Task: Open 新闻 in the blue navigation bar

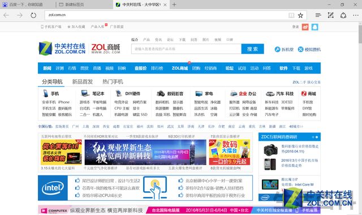Action: pyautogui.click(x=47, y=68)
